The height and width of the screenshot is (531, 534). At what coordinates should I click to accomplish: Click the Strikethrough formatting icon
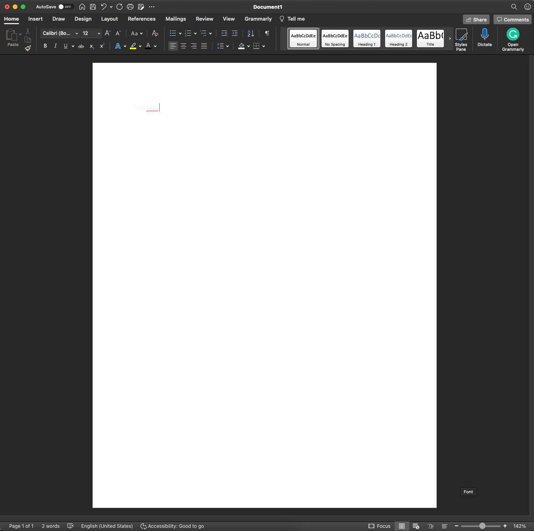coord(81,46)
